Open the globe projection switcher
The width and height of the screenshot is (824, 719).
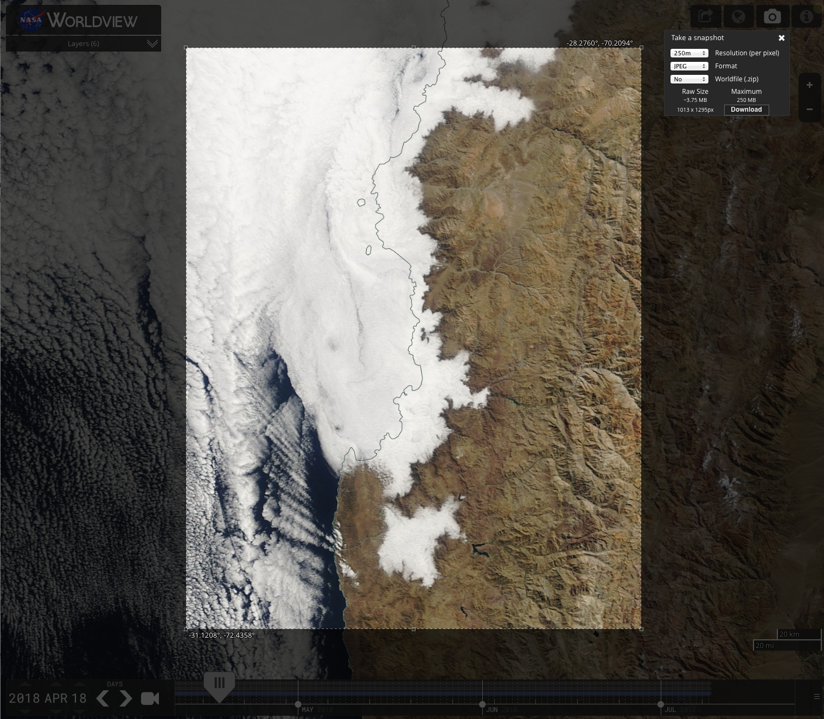738,16
